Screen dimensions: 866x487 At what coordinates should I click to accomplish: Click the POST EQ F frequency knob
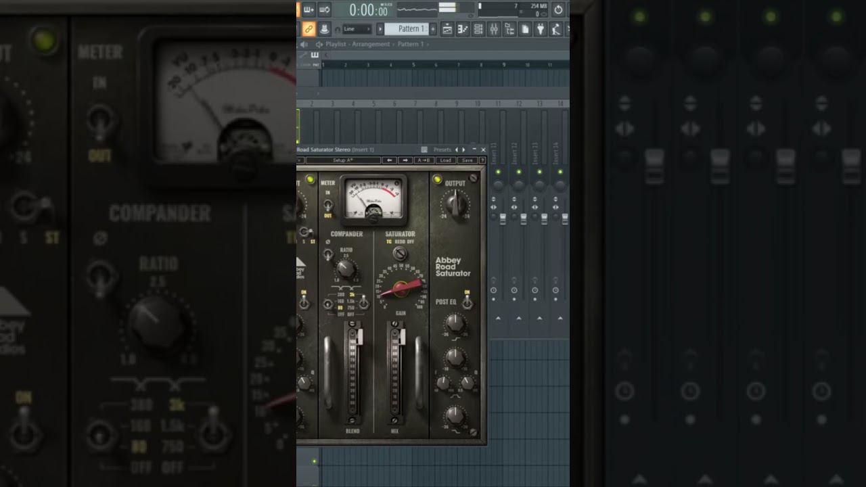pyautogui.click(x=443, y=383)
